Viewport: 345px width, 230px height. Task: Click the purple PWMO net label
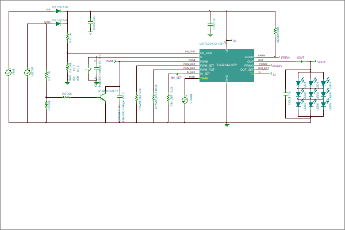tap(277, 66)
